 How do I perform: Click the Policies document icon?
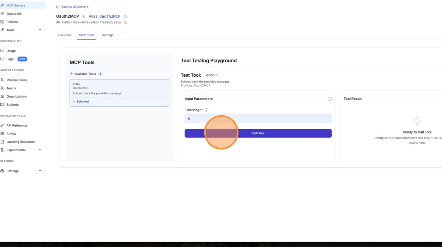(2, 22)
